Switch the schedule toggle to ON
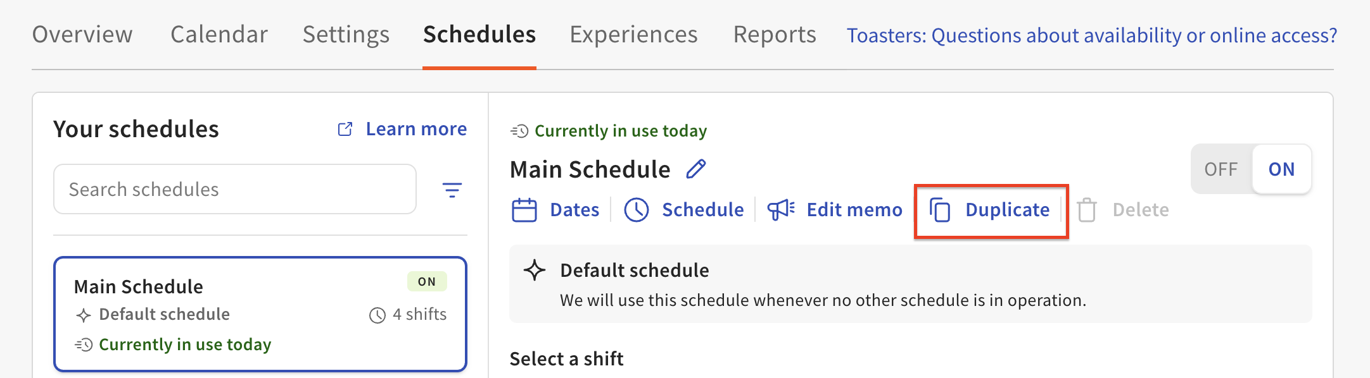The height and width of the screenshot is (378, 1370). [1281, 169]
